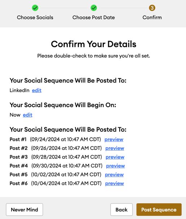Preview Post #2 scheduled 09/26/2024

[114, 148]
